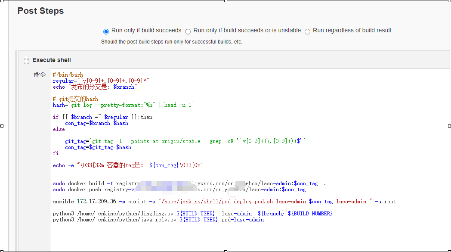The width and height of the screenshot is (451, 252).
Task: Click the regular= regex definition line
Action: [101, 81]
